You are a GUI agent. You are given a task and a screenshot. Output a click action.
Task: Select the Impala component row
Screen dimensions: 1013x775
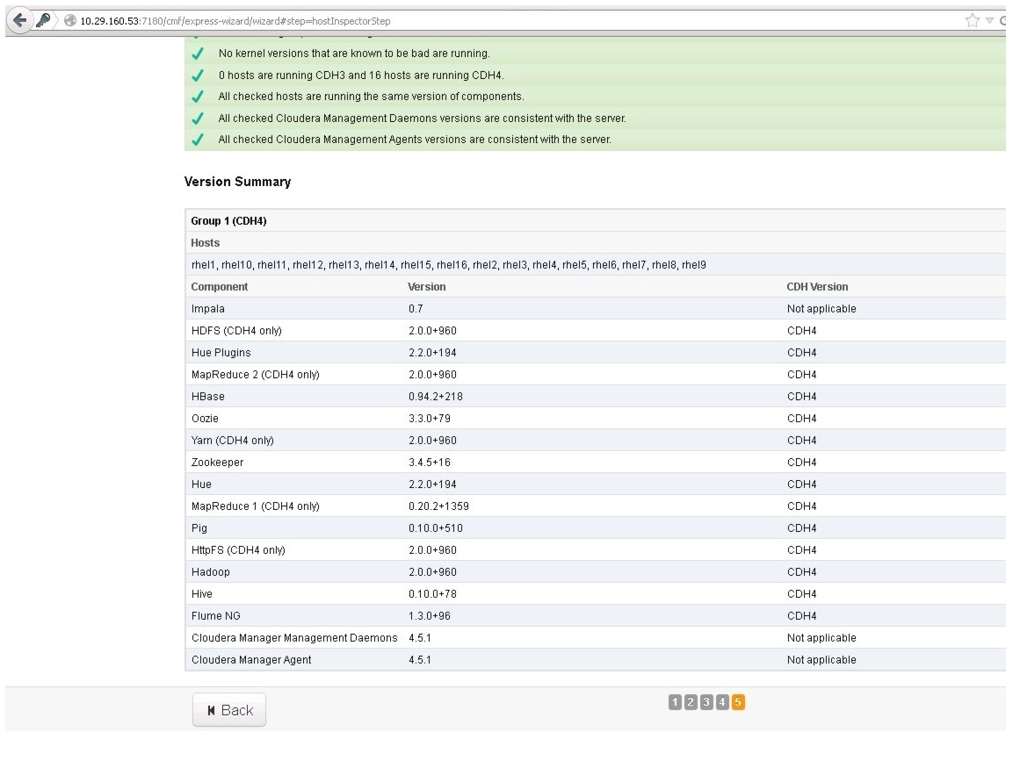pyautogui.click(x=208, y=309)
